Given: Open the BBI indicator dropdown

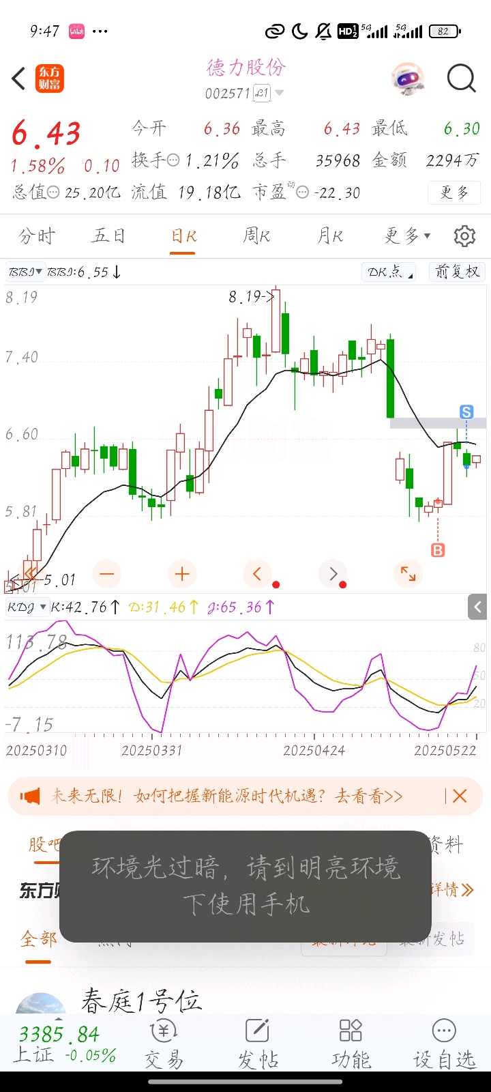Looking at the screenshot, I should pyautogui.click(x=25, y=272).
